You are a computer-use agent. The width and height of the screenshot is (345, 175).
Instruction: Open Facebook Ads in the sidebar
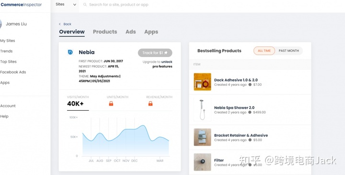pos(13,72)
